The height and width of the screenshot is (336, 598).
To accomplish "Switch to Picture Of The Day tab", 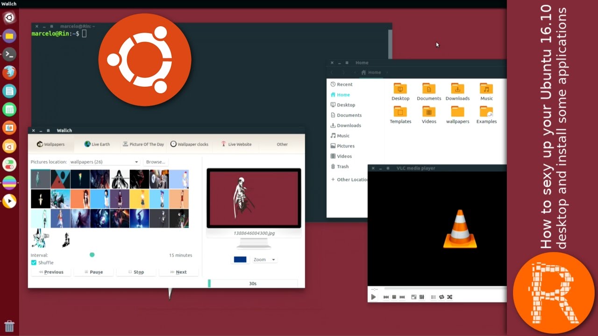I will pos(143,144).
